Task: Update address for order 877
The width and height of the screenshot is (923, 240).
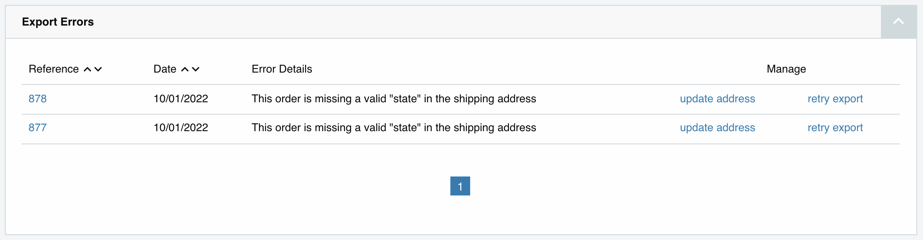Action: (x=717, y=128)
